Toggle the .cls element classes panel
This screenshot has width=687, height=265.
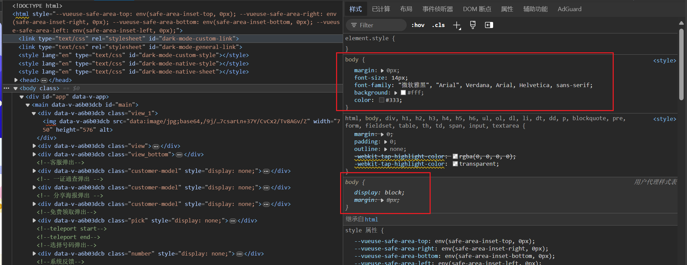tap(438, 25)
